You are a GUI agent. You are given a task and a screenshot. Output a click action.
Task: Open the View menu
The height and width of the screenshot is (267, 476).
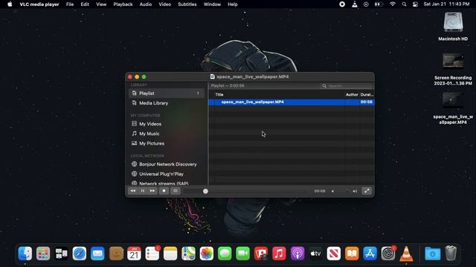pyautogui.click(x=101, y=4)
